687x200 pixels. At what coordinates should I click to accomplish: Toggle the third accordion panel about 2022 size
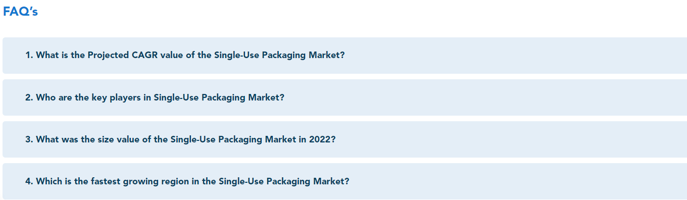point(345,139)
